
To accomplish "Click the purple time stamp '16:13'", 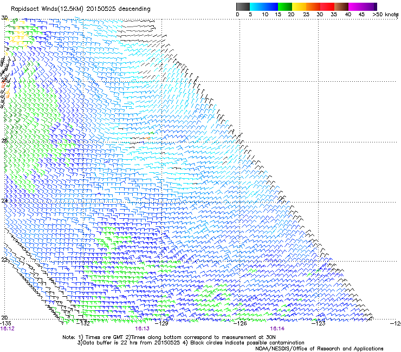I will pos(142,329).
